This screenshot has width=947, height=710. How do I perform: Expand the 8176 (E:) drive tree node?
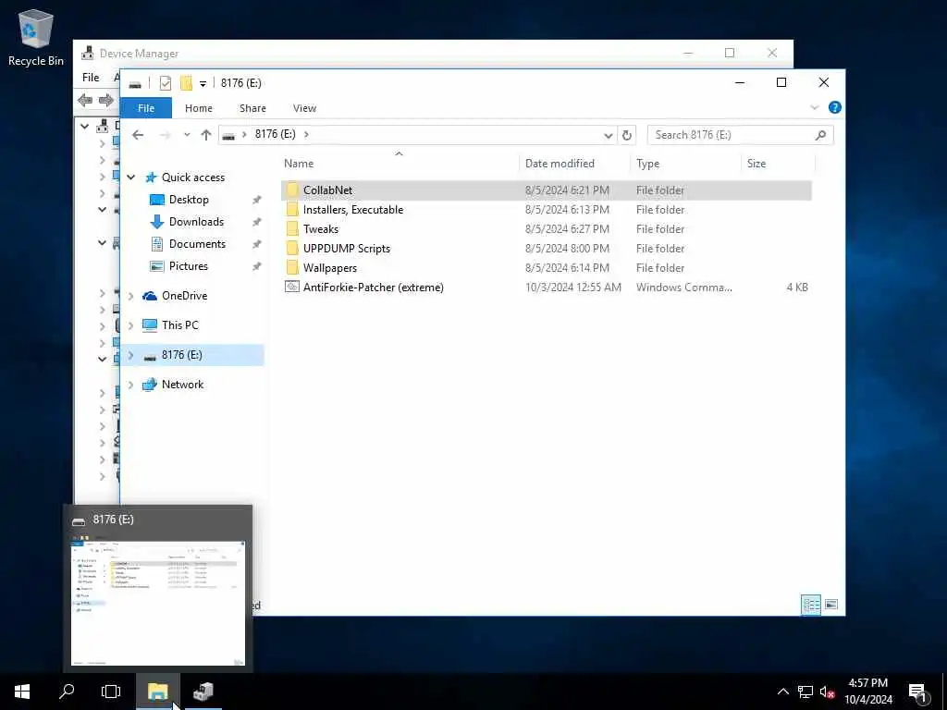131,355
